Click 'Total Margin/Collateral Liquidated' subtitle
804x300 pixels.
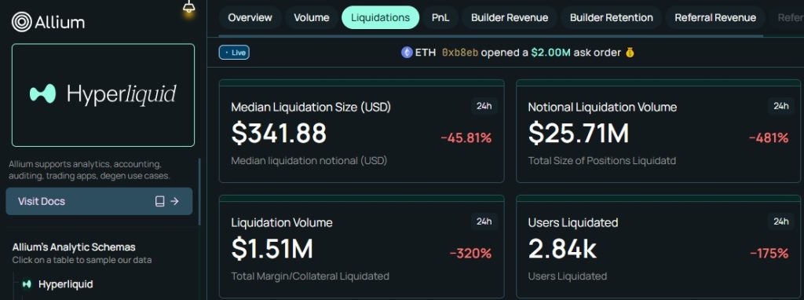(310, 276)
